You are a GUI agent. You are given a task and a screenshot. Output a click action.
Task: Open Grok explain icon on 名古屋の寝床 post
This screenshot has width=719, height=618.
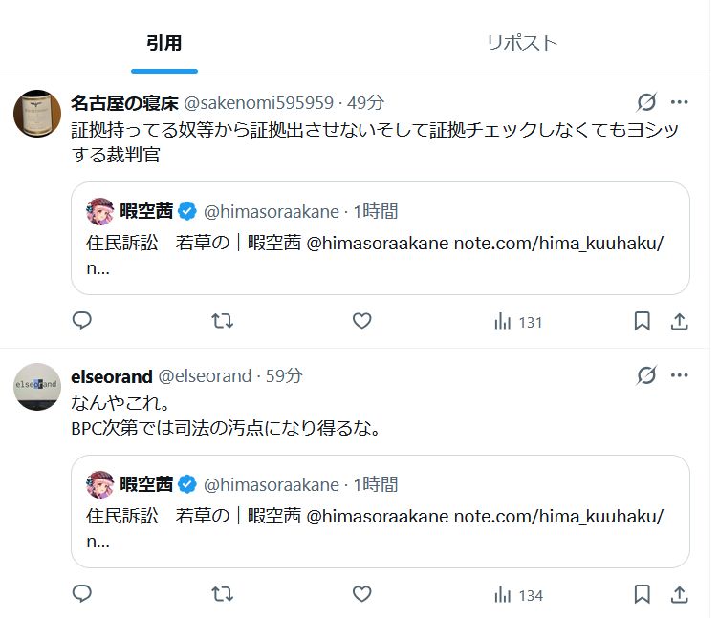[x=646, y=102]
